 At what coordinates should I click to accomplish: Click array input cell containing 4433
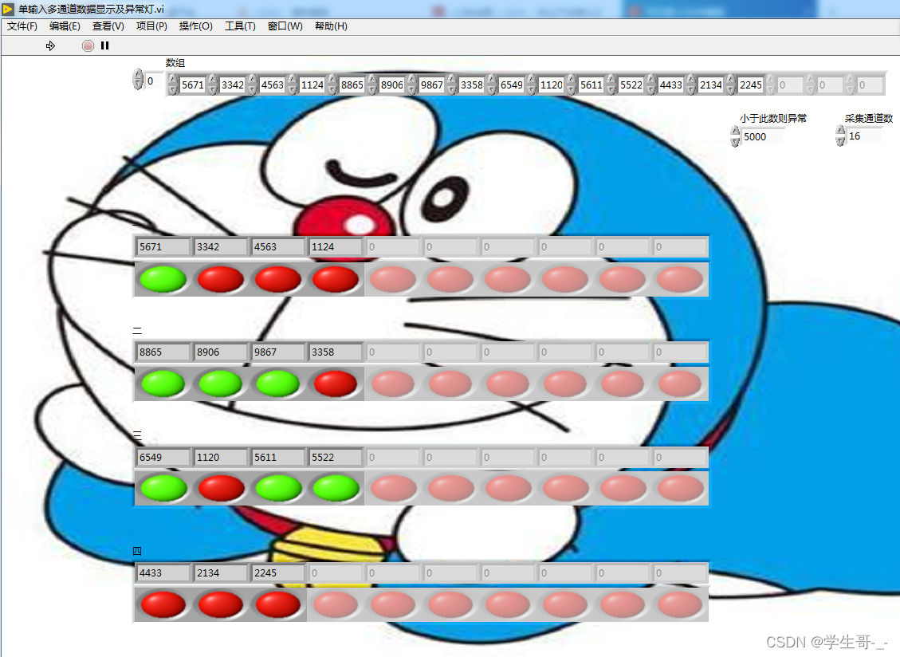(671, 85)
